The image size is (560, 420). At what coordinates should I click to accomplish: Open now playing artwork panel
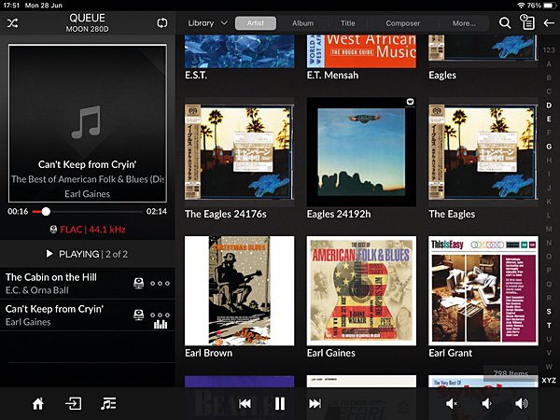click(x=88, y=123)
